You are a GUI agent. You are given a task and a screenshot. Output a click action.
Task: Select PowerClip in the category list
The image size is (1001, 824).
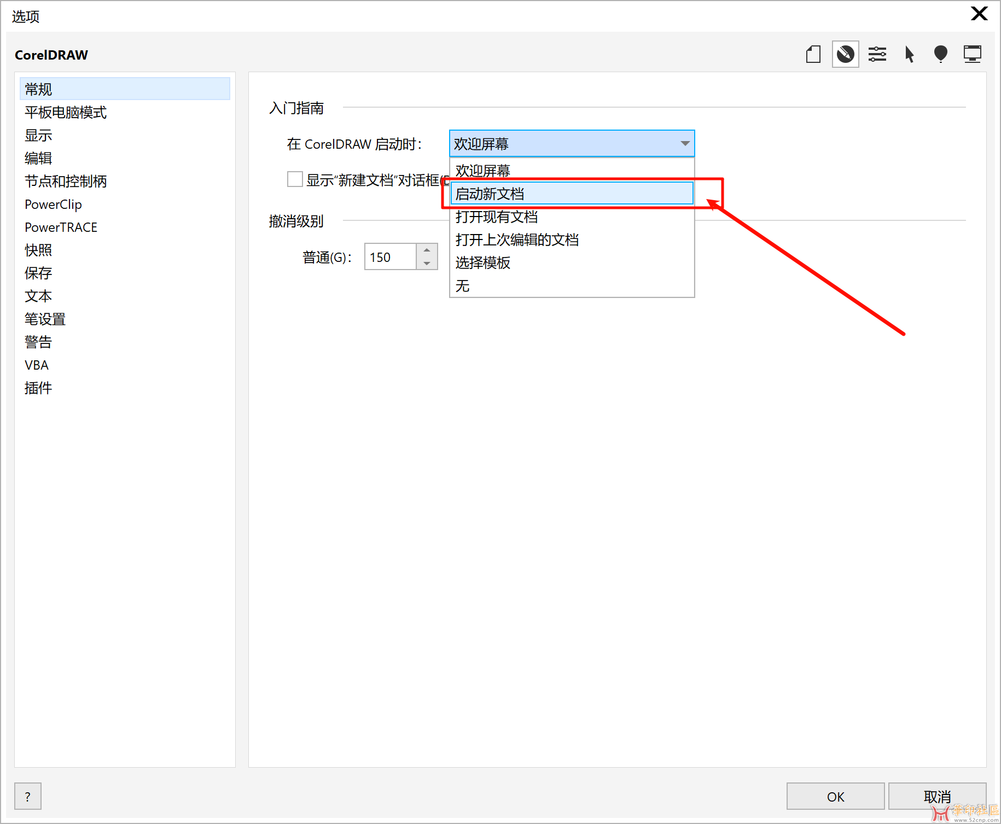pyautogui.click(x=125, y=204)
